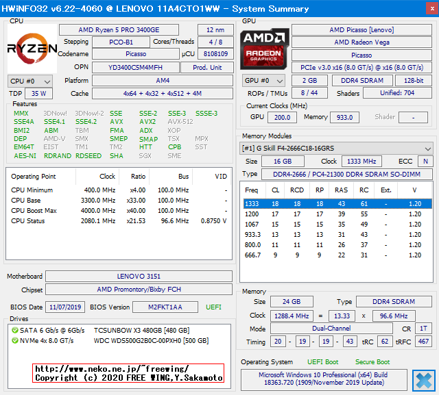
Task: Click the BIOS Date 11/07/2019 field
Action: (65, 307)
